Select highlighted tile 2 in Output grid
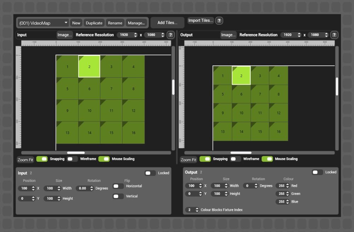 point(241,76)
